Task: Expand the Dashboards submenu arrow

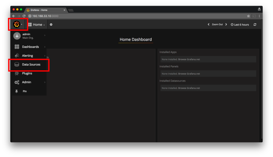Action: coord(45,47)
